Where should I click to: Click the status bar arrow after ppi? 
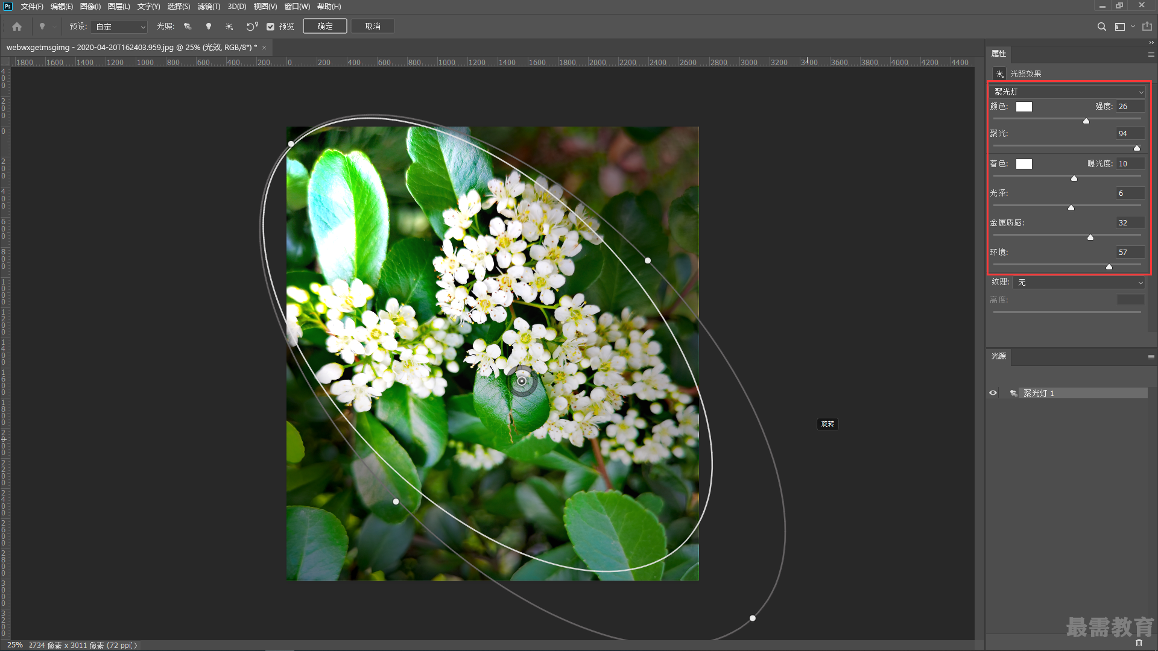[136, 645]
